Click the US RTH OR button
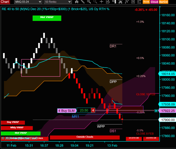This screenshot has width=176, height=149. (151, 139)
